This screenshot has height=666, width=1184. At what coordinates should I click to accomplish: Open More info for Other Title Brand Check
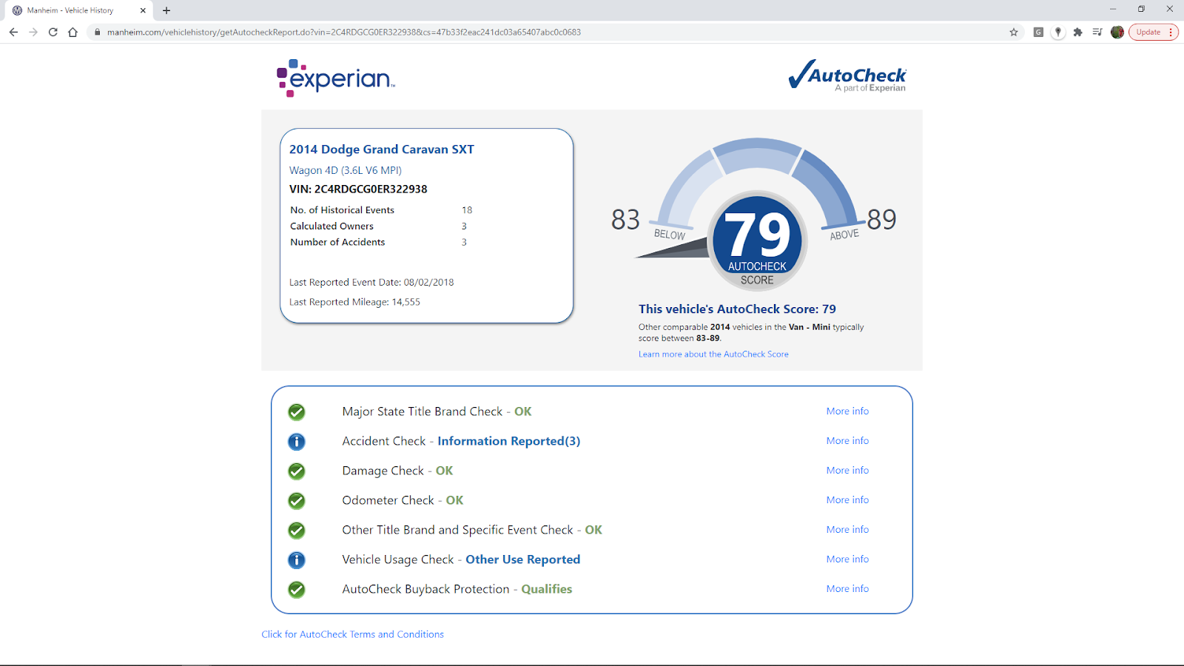point(847,529)
